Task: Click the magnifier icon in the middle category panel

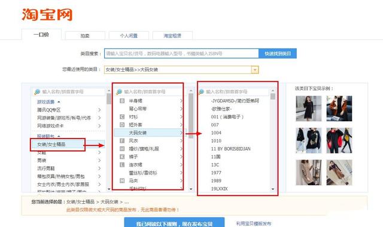Action: pyautogui.click(x=119, y=92)
